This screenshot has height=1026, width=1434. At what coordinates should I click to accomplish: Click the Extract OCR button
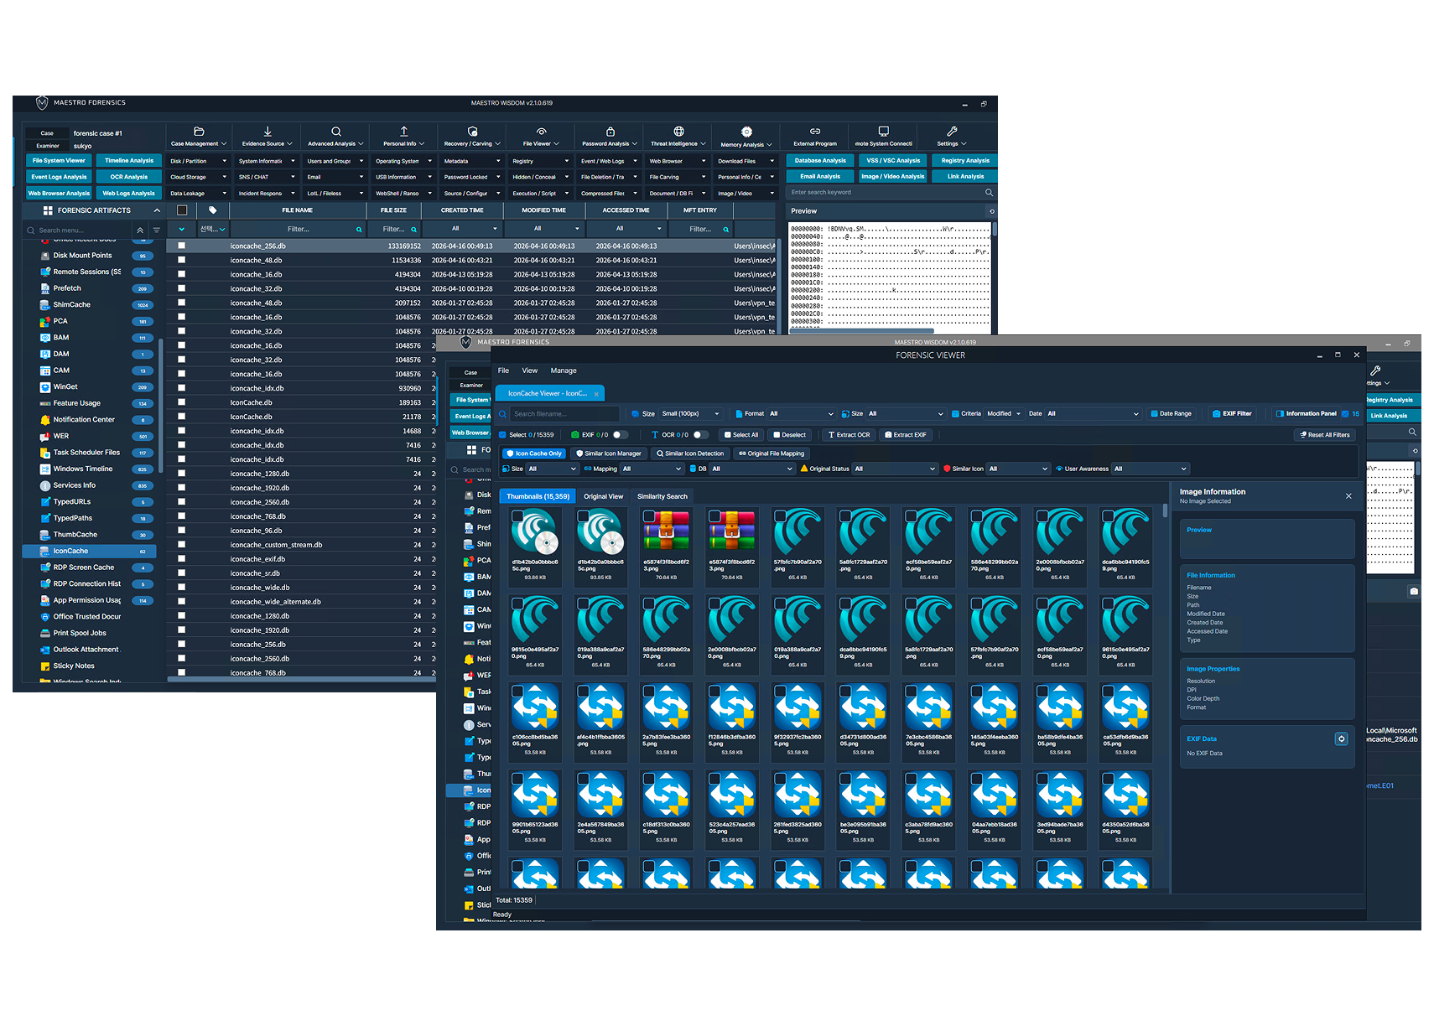point(849,435)
